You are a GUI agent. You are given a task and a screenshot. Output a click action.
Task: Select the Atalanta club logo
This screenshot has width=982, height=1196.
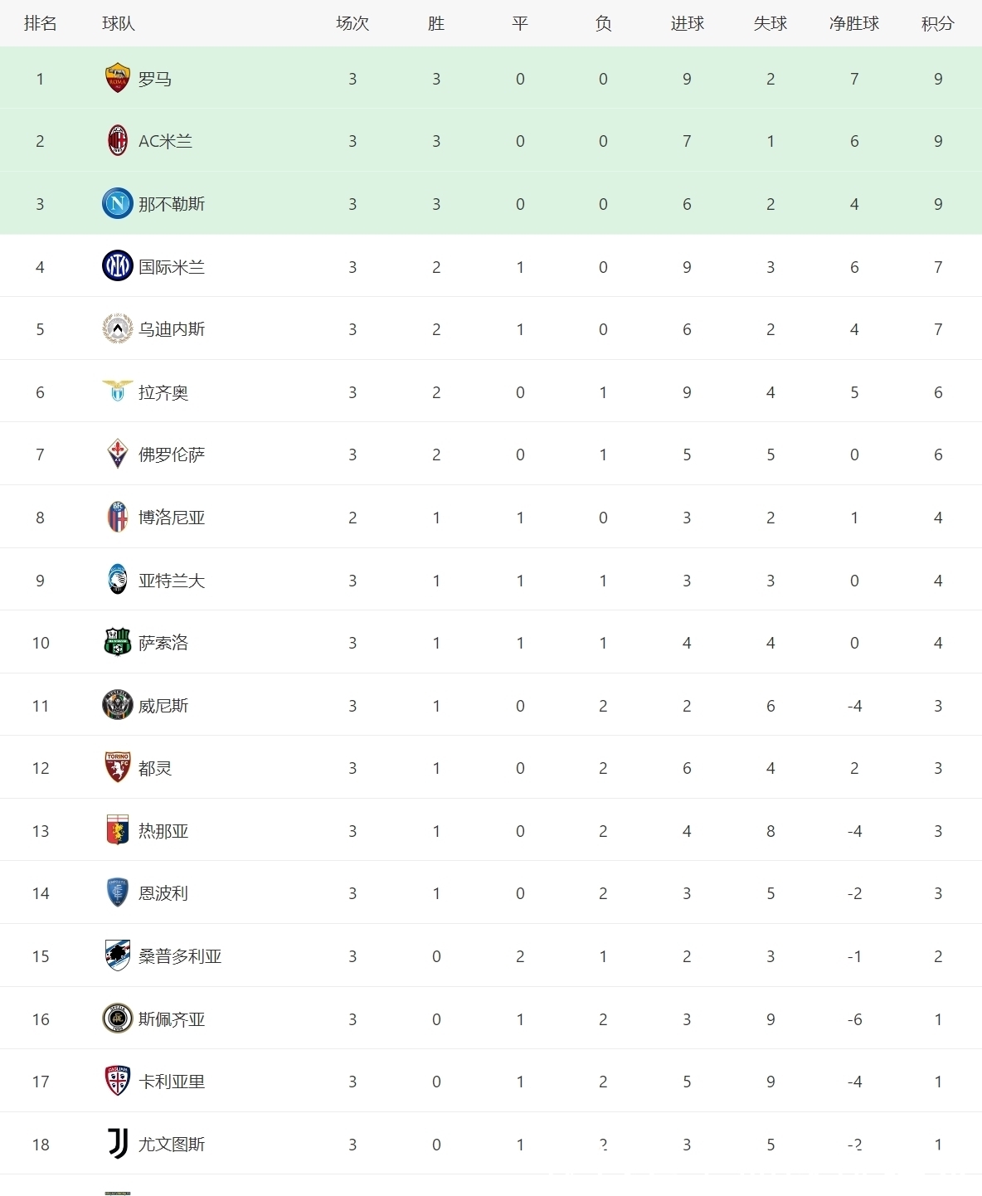(118, 580)
